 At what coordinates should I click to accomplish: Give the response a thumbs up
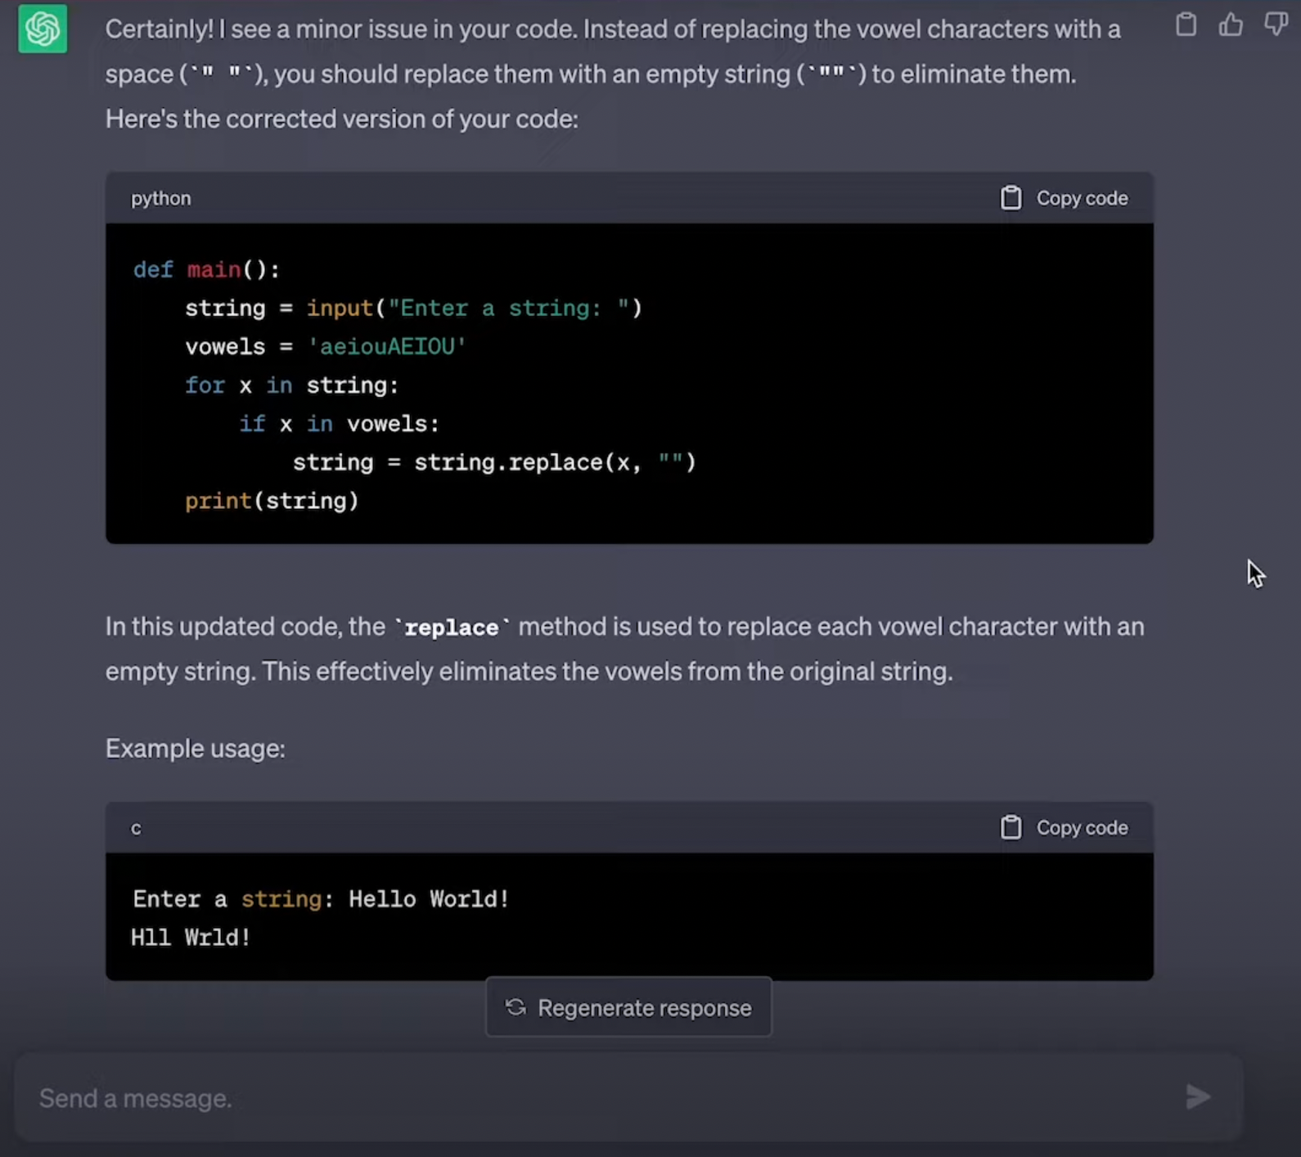coord(1231,25)
